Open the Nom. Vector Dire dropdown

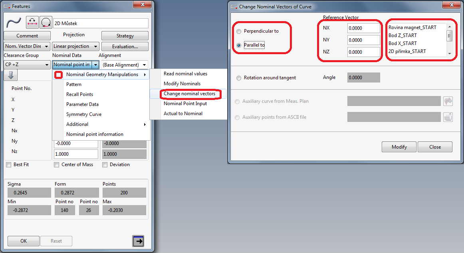[x=27, y=46]
